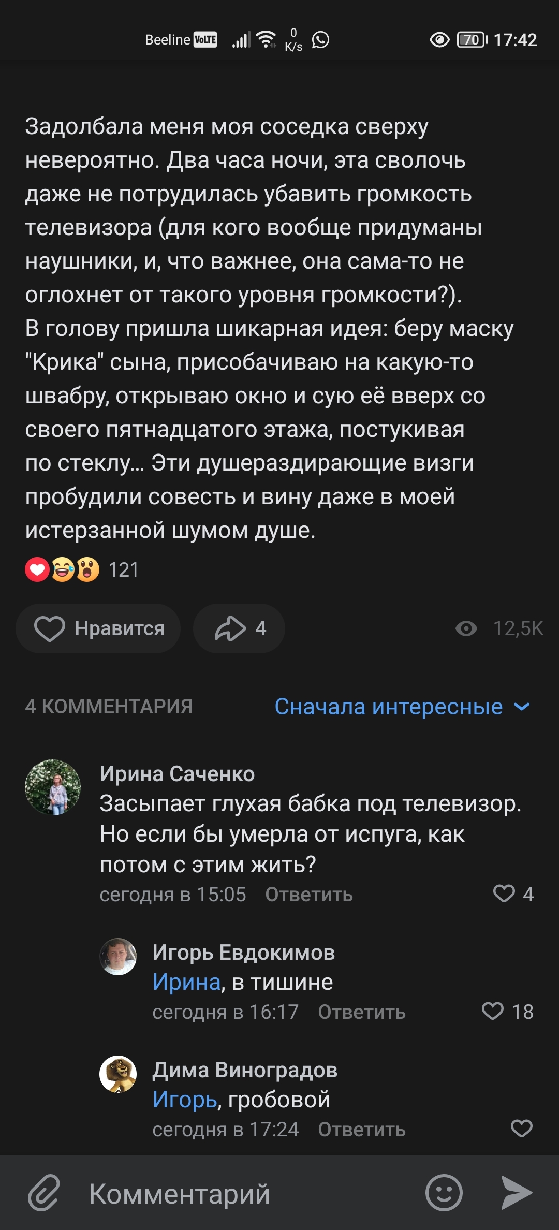Tap the share arrow with 4 shares
This screenshot has width=559, height=1230.
239,628
